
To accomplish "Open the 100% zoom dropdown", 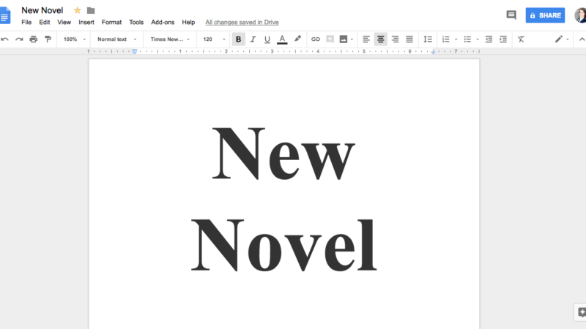I will click(74, 39).
